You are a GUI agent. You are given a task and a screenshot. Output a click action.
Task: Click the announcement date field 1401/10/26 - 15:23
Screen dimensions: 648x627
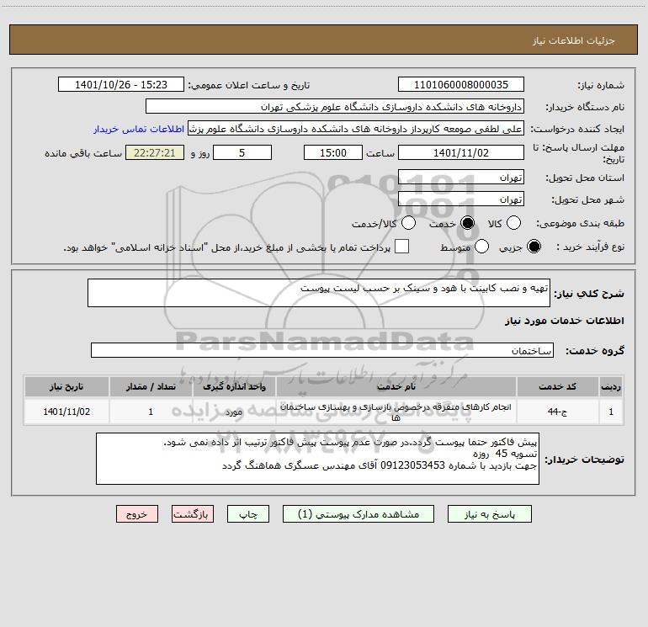click(x=120, y=85)
